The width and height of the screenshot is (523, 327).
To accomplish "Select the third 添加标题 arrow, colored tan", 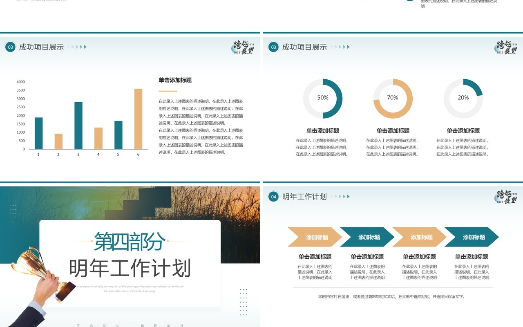I will pos(420,237).
